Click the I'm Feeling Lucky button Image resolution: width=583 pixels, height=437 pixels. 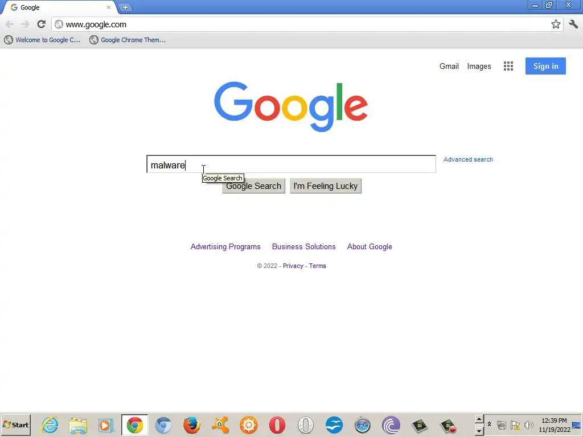pyautogui.click(x=325, y=186)
